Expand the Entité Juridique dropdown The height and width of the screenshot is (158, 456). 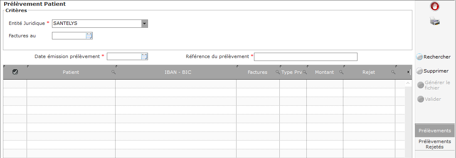point(145,24)
